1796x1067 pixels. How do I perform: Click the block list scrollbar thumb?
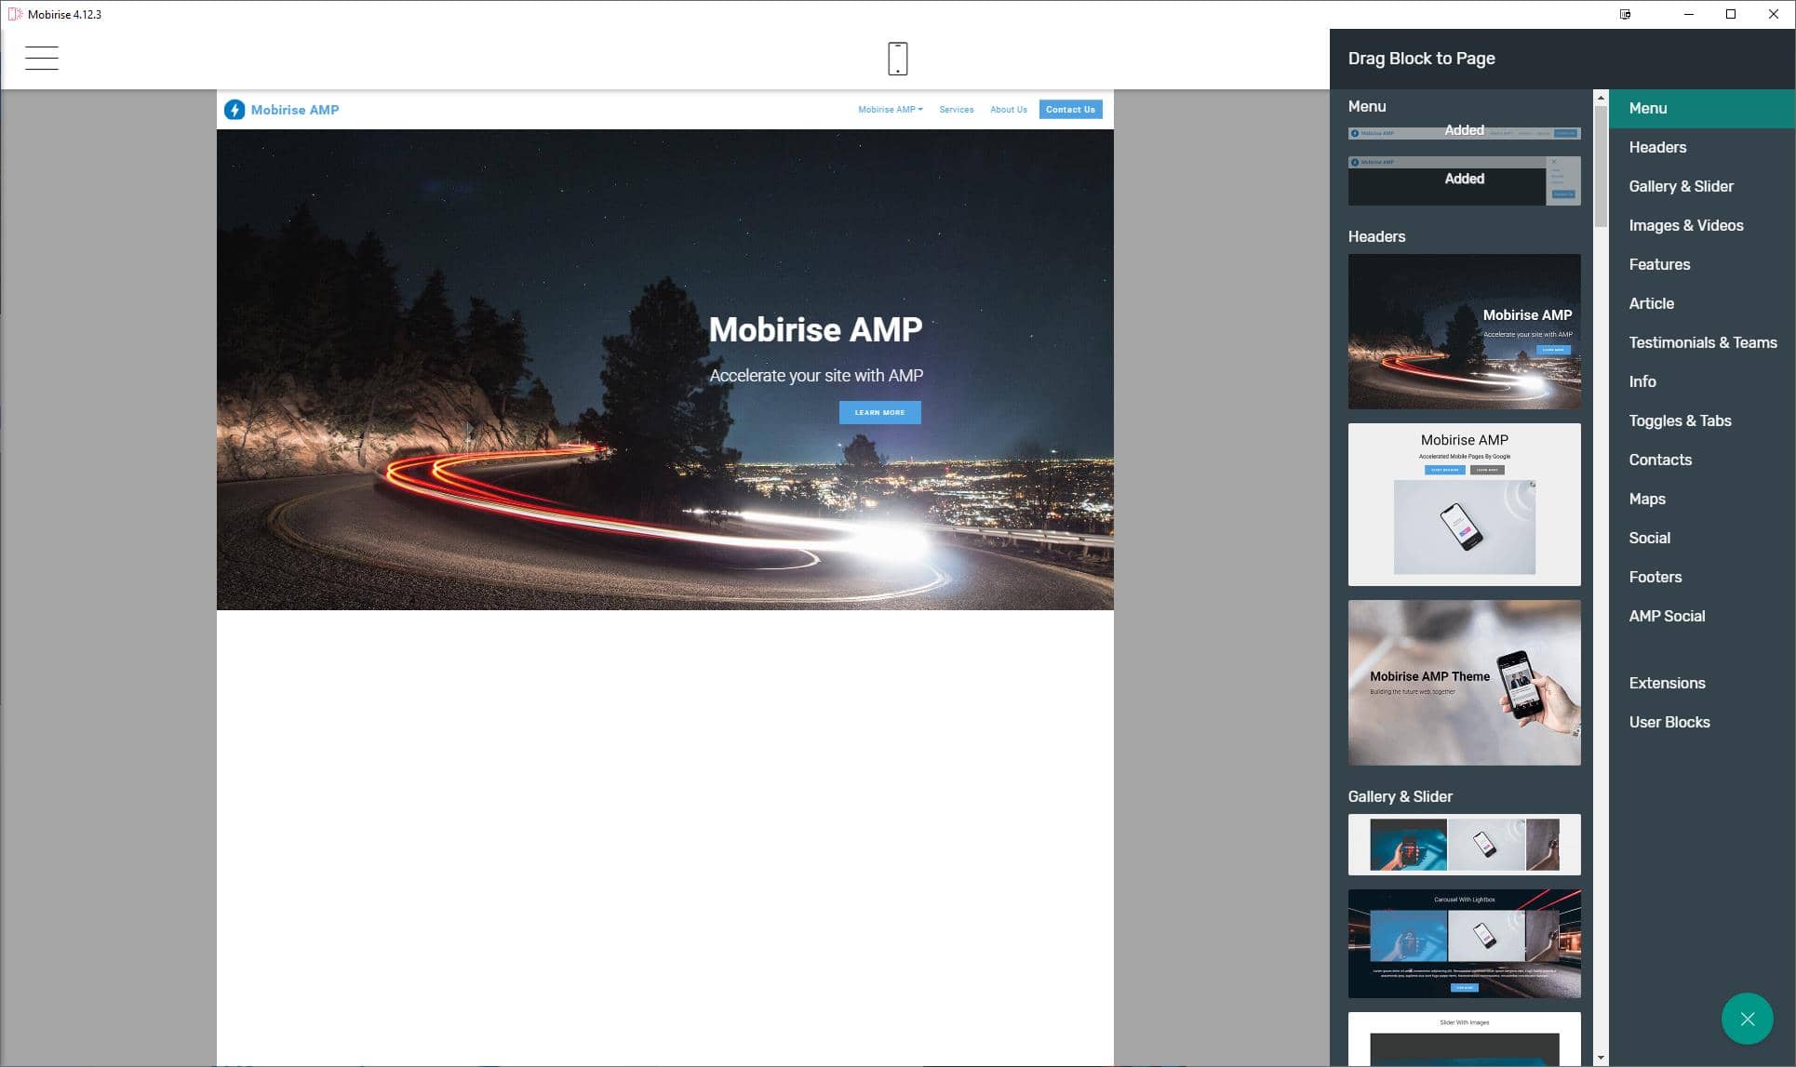[x=1601, y=166]
